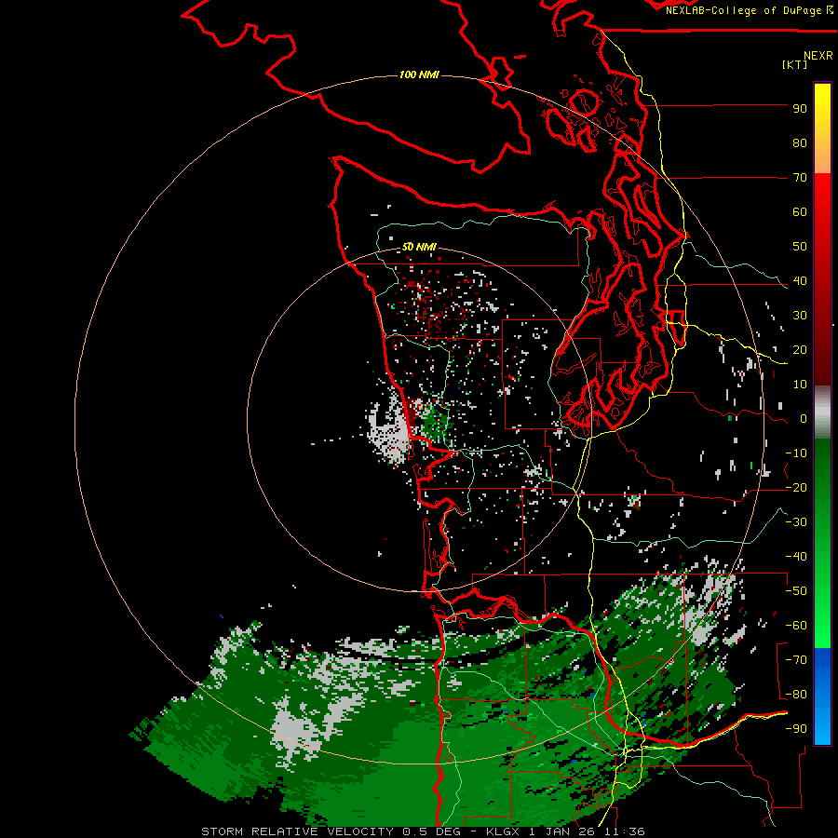This screenshot has width=838, height=838.
Task: Click the STORM RELATIVE VELOCITY caption text
Action: click(x=297, y=831)
